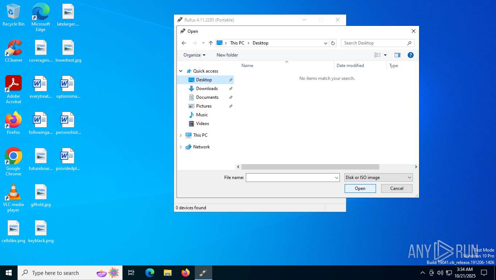Click This PC in the address breadcrumb
496x280 pixels.
(x=237, y=43)
